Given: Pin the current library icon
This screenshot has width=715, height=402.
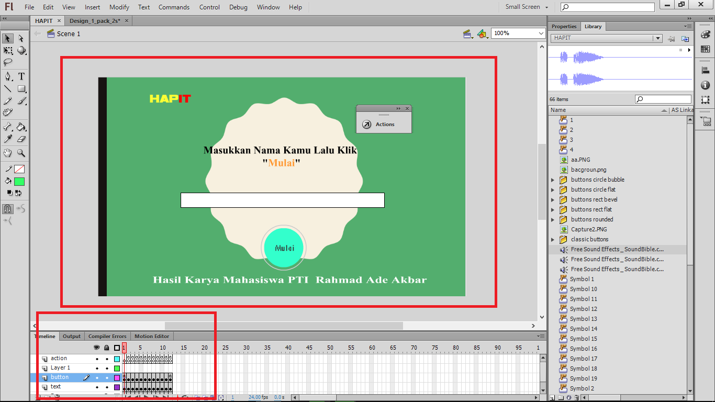Looking at the screenshot, I should point(672,39).
